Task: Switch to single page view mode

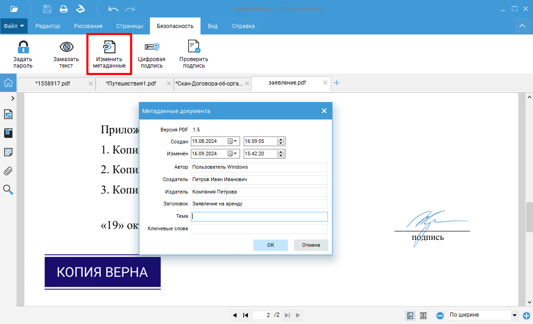Action: pyautogui.click(x=410, y=316)
